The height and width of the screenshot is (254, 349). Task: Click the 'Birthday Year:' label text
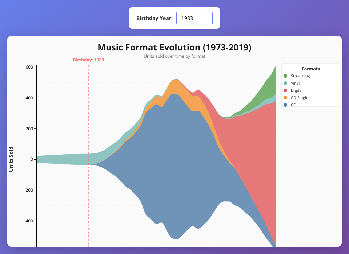tap(155, 18)
